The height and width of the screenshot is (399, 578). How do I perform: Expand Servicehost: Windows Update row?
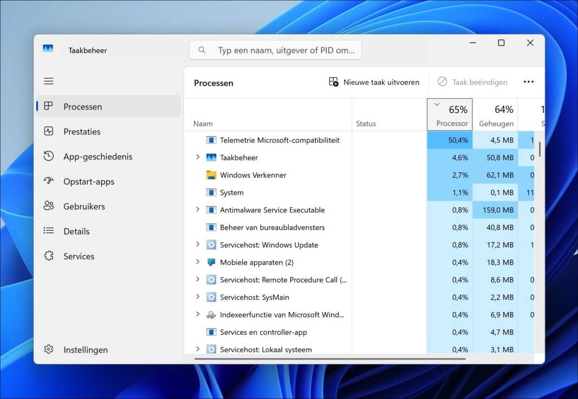(198, 244)
